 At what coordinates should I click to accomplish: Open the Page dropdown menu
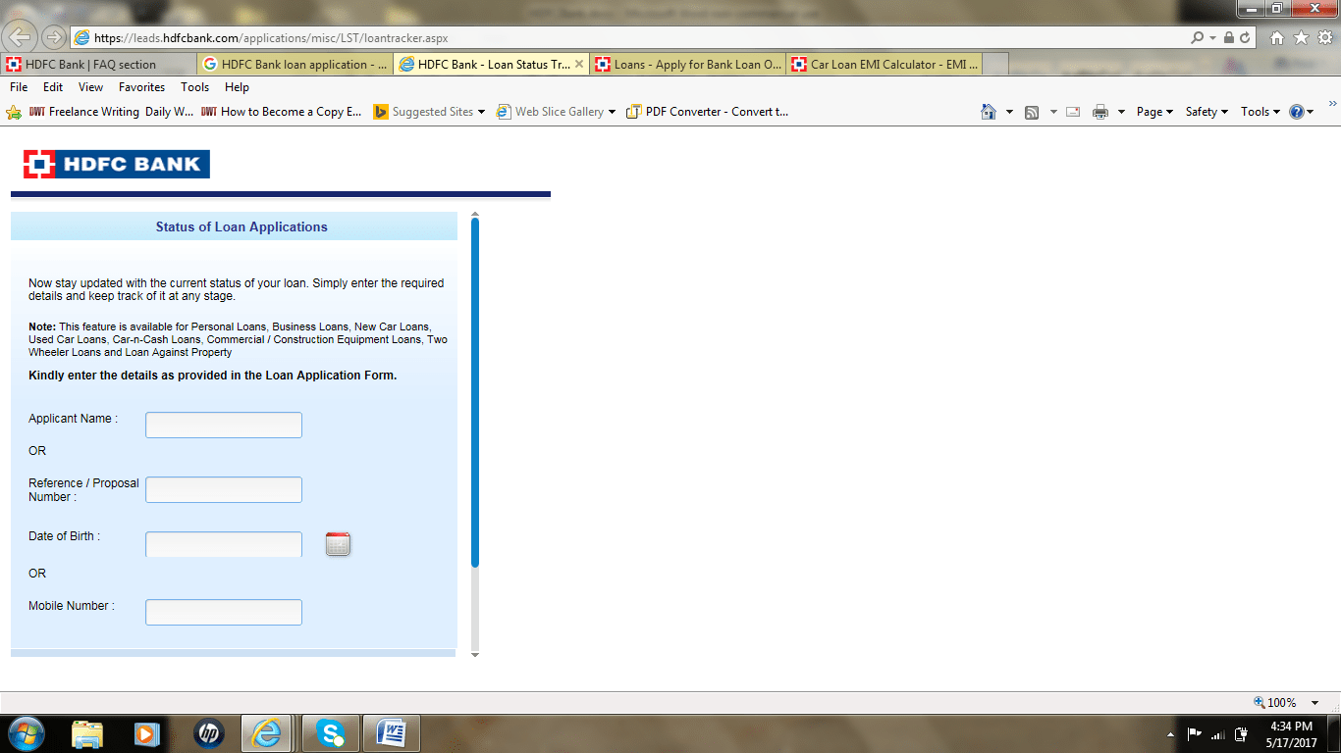[1155, 112]
